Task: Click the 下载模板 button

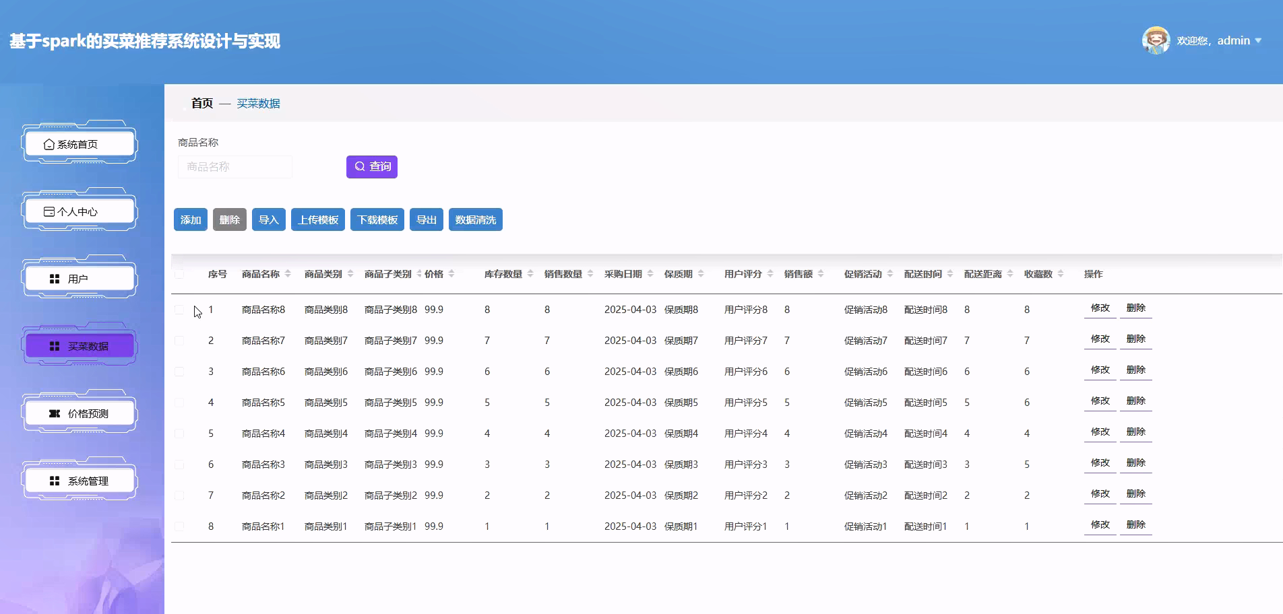Action: (377, 219)
